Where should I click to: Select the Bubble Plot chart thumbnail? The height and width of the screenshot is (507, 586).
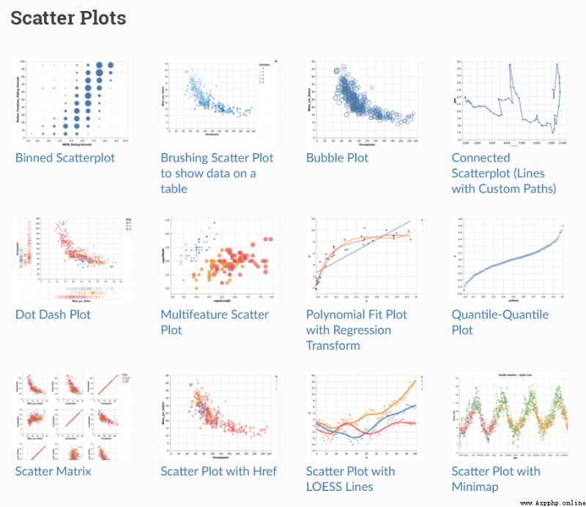click(x=364, y=103)
